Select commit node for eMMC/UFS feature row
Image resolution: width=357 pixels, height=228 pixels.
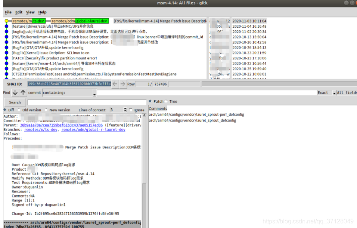[6, 26]
